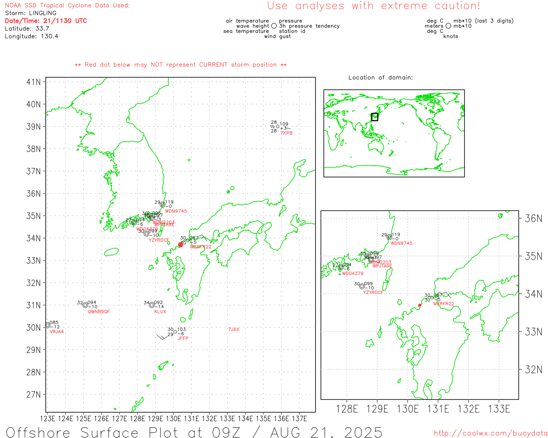Screen dimensions: 548x438
Task: Click the 30N latitude axis label
Action: pos(33,328)
